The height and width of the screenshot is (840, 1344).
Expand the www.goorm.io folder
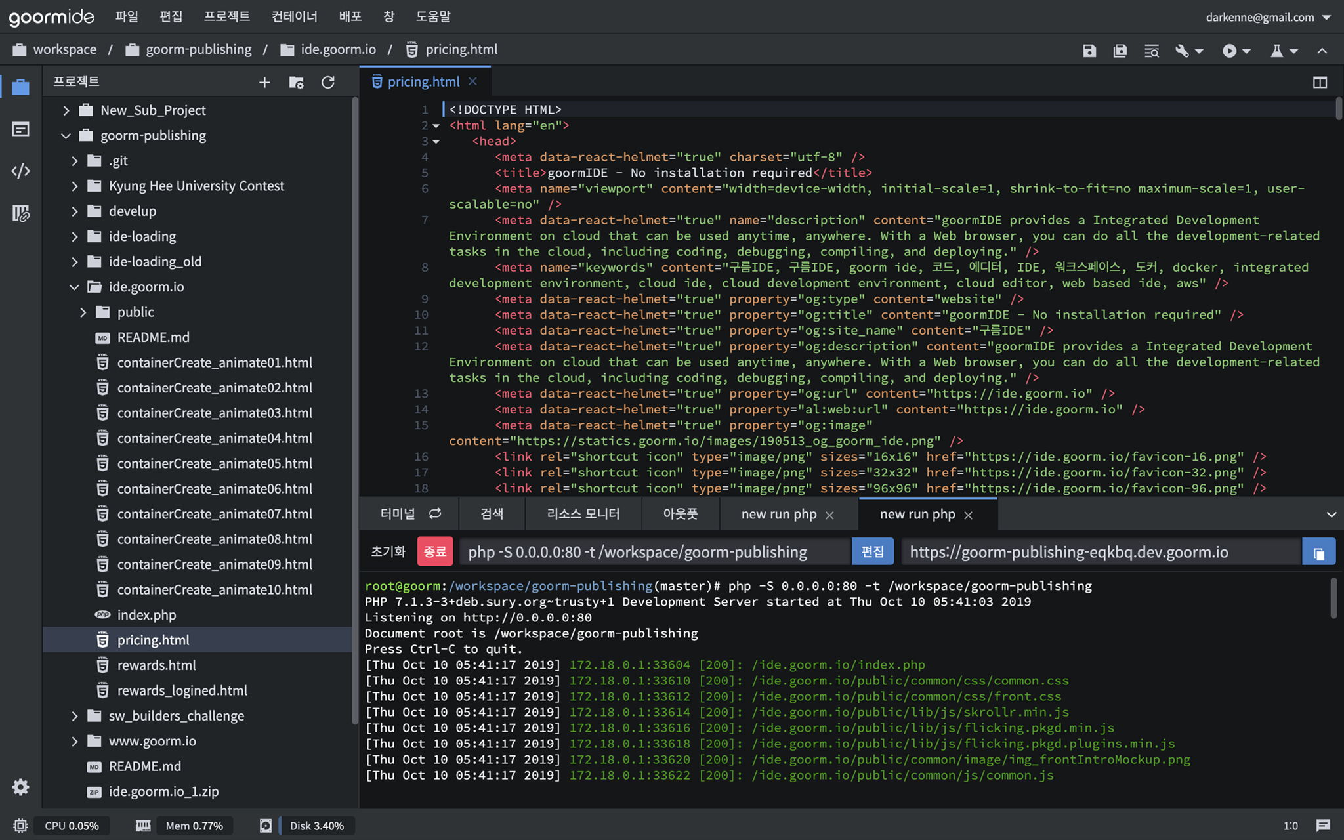tap(75, 742)
